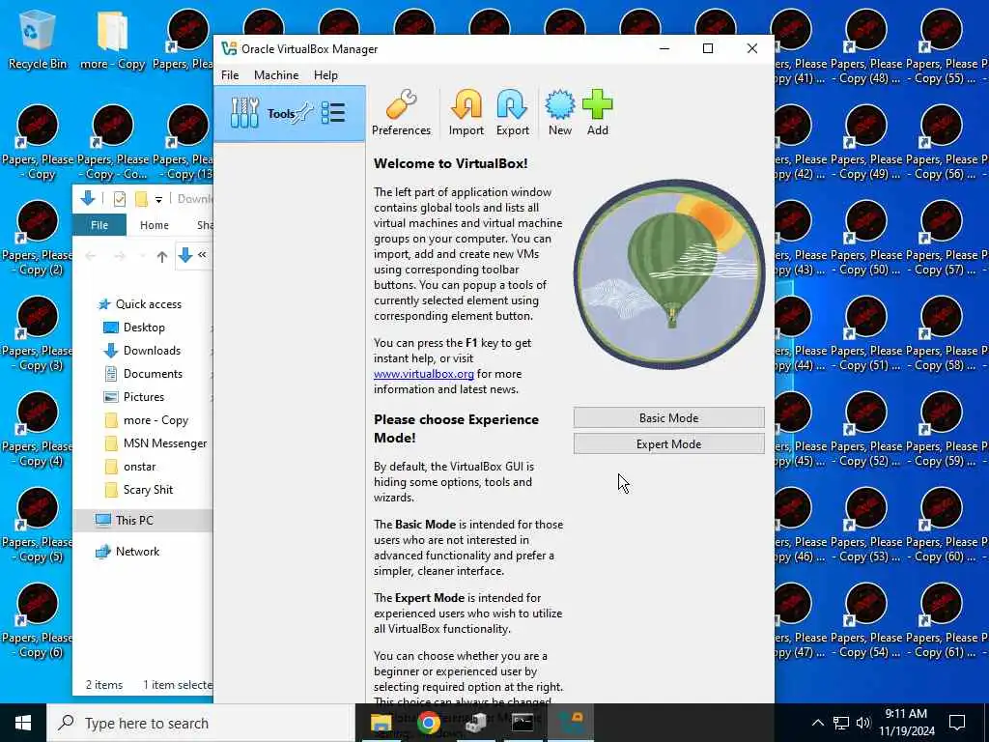Select MSN Messenger folder in Explorer sidebar

coord(164,443)
